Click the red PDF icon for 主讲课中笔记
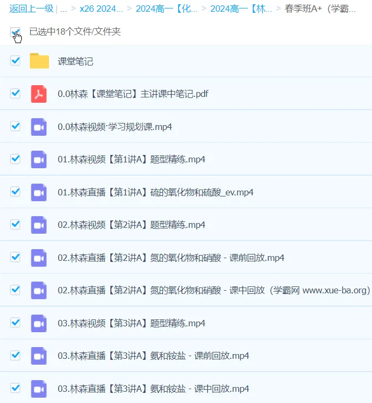 click(x=39, y=94)
